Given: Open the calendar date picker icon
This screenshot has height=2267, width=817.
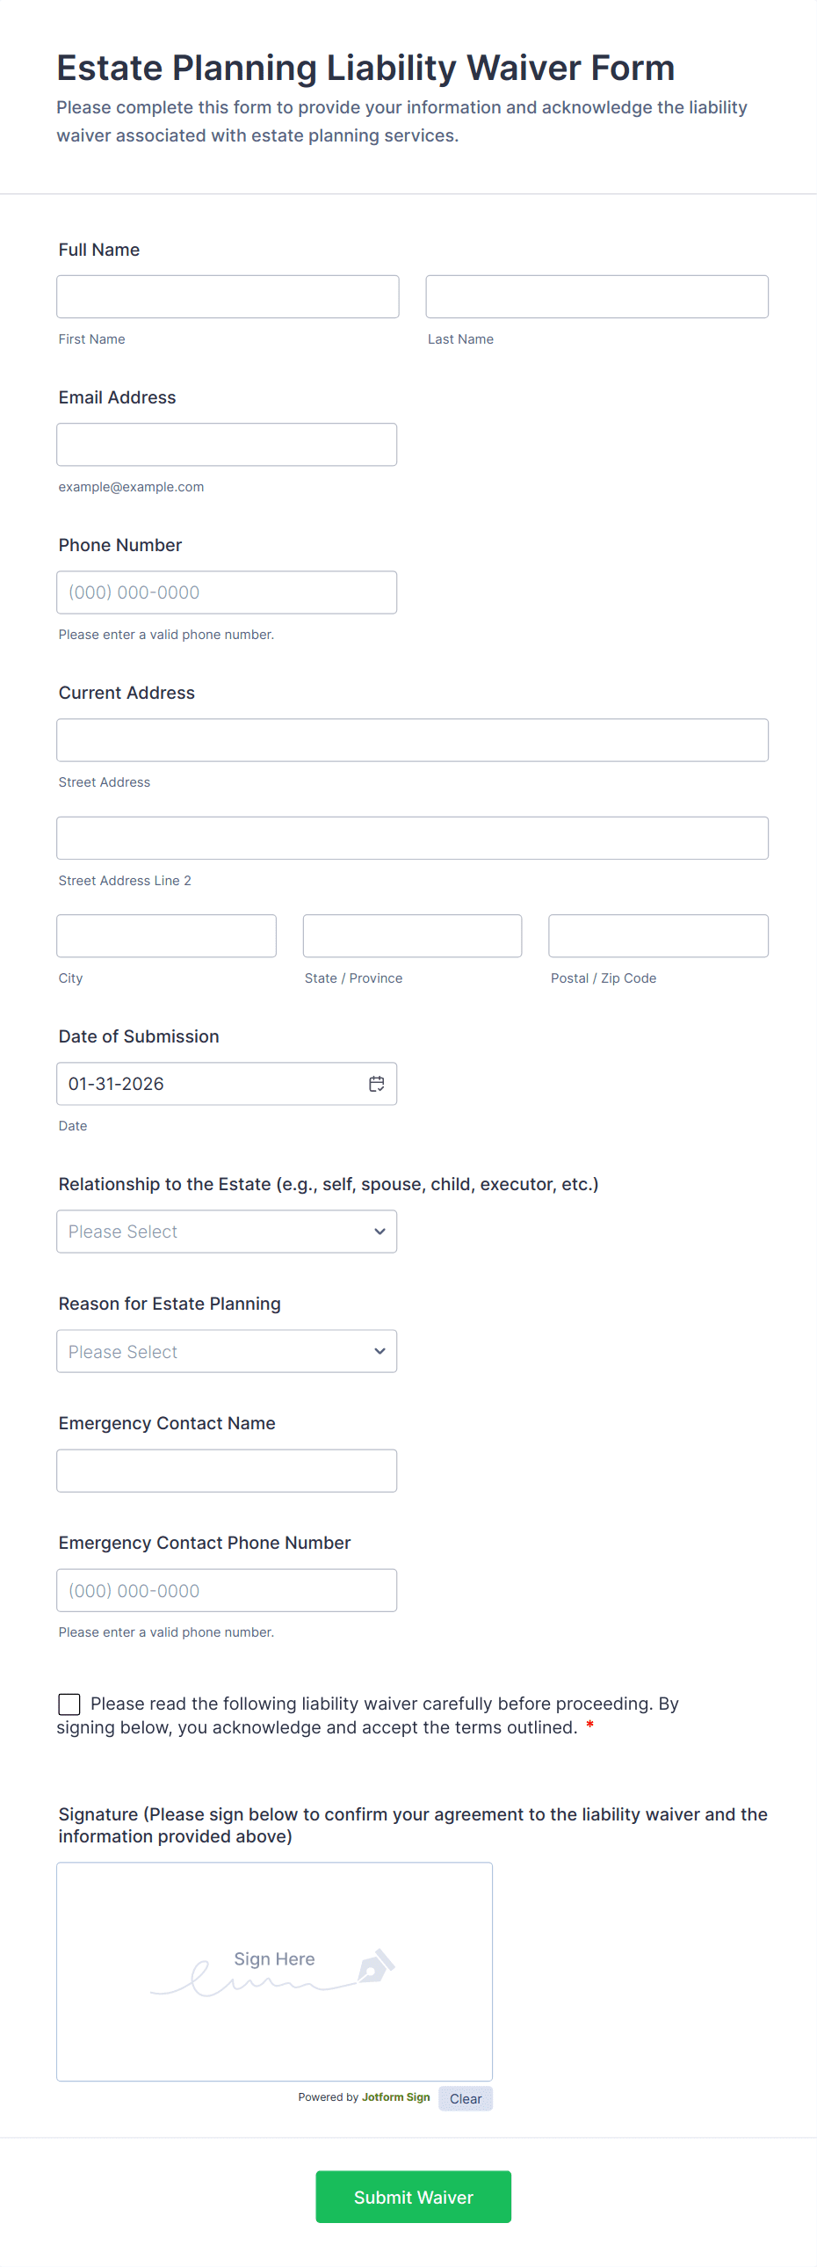Looking at the screenshot, I should [376, 1083].
